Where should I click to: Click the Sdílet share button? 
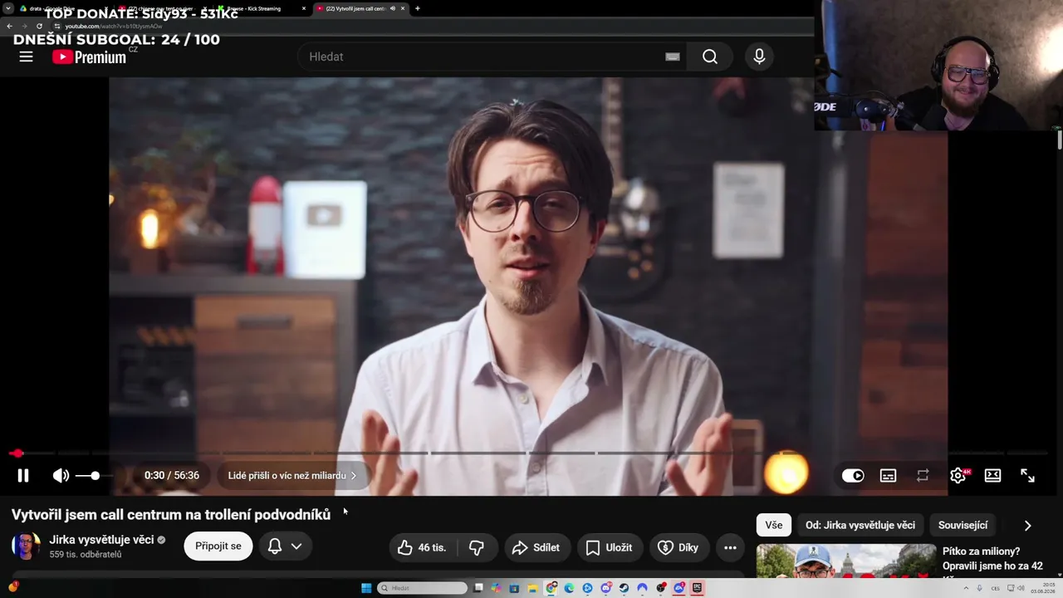(x=537, y=547)
